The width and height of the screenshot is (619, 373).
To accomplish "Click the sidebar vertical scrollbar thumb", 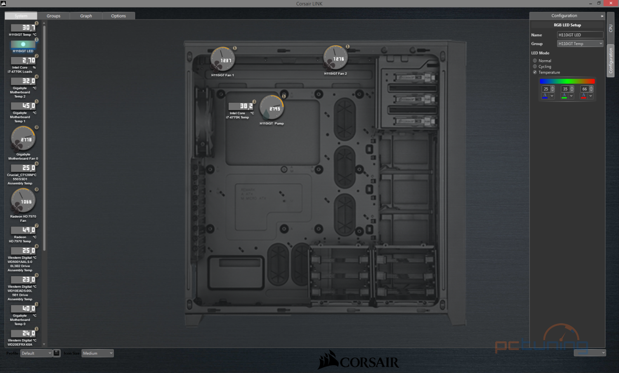I will pos(44,138).
